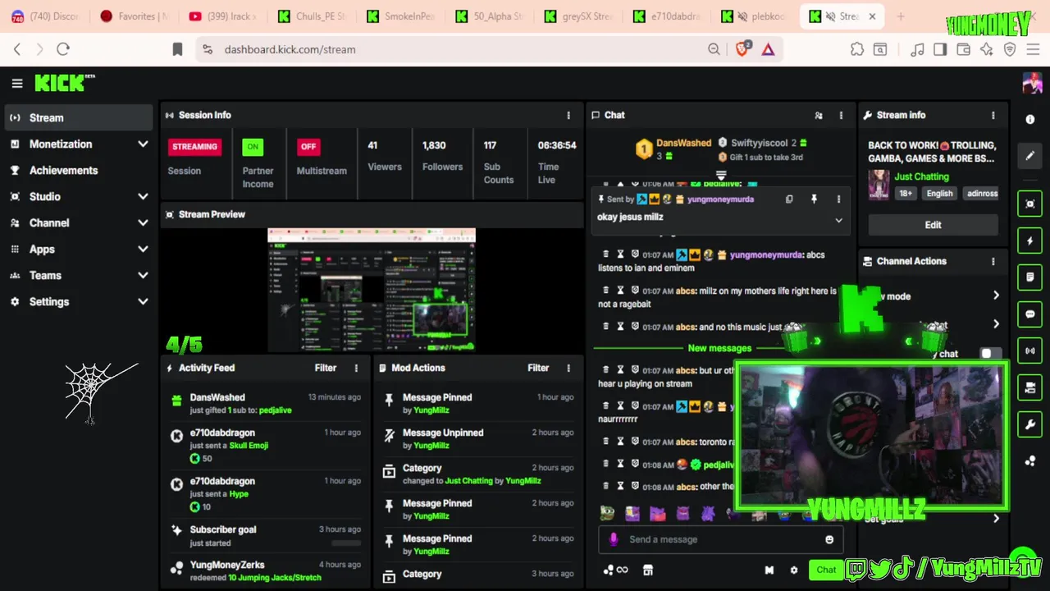Open Filter in Activity Feed
Viewport: 1050px width, 591px height.
pos(326,369)
